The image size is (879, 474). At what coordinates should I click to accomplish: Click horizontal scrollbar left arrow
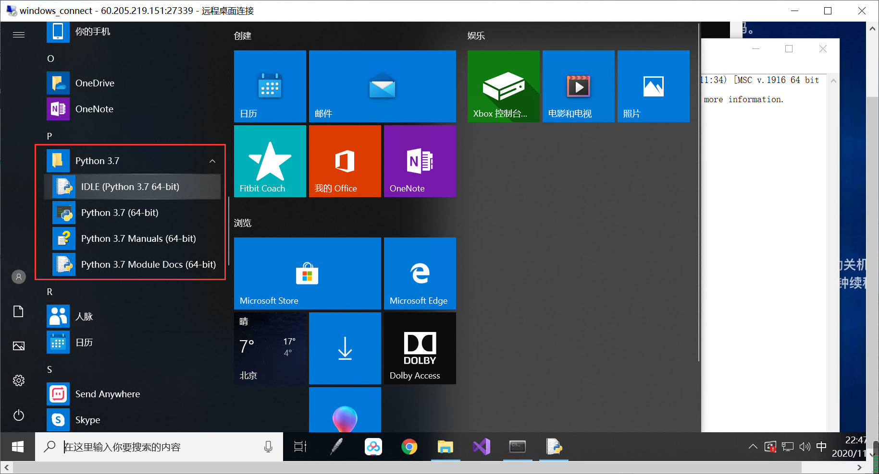[x=6, y=467]
